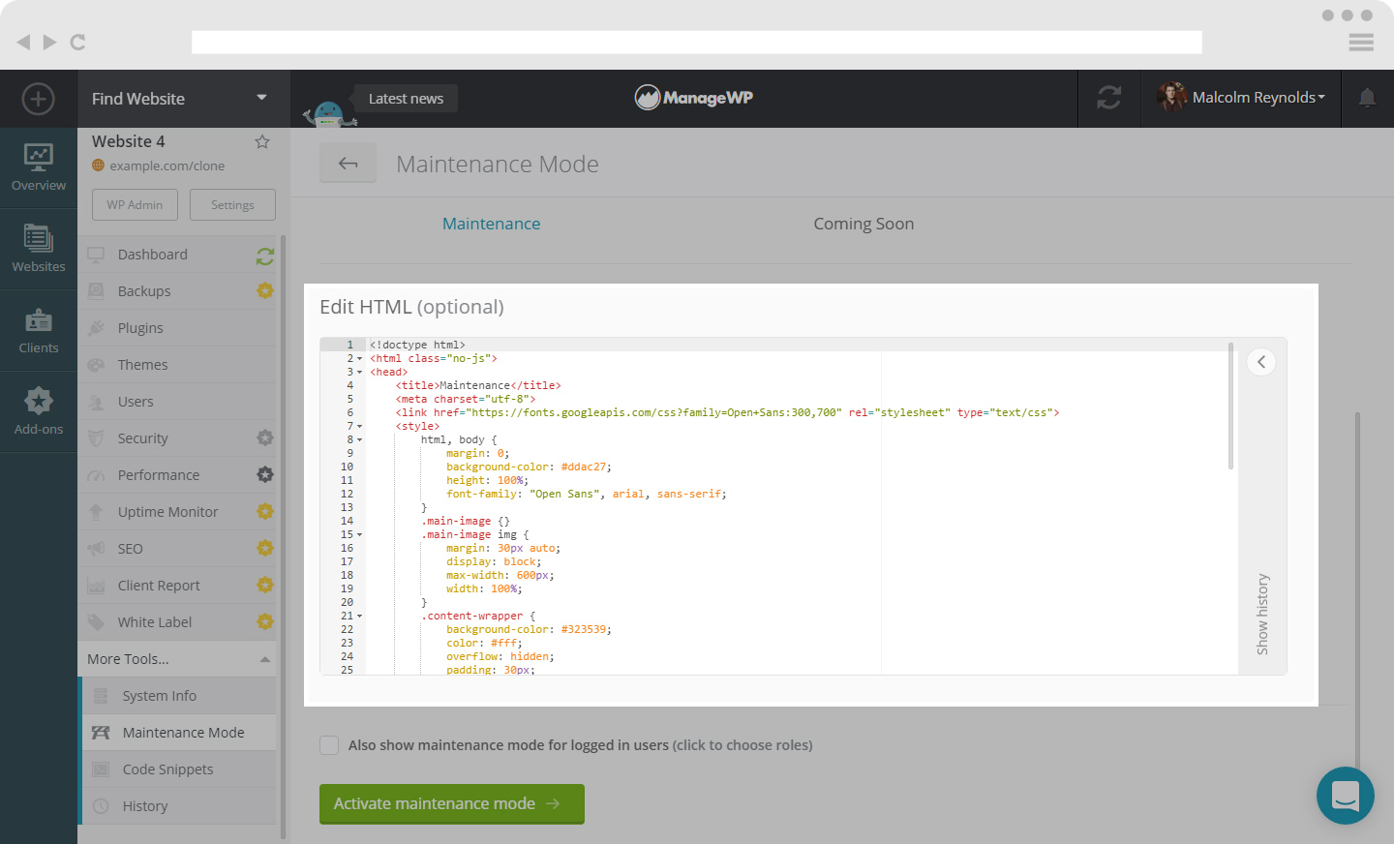The width and height of the screenshot is (1394, 844).
Task: Fold the html tag on line 2
Action: pyautogui.click(x=360, y=359)
